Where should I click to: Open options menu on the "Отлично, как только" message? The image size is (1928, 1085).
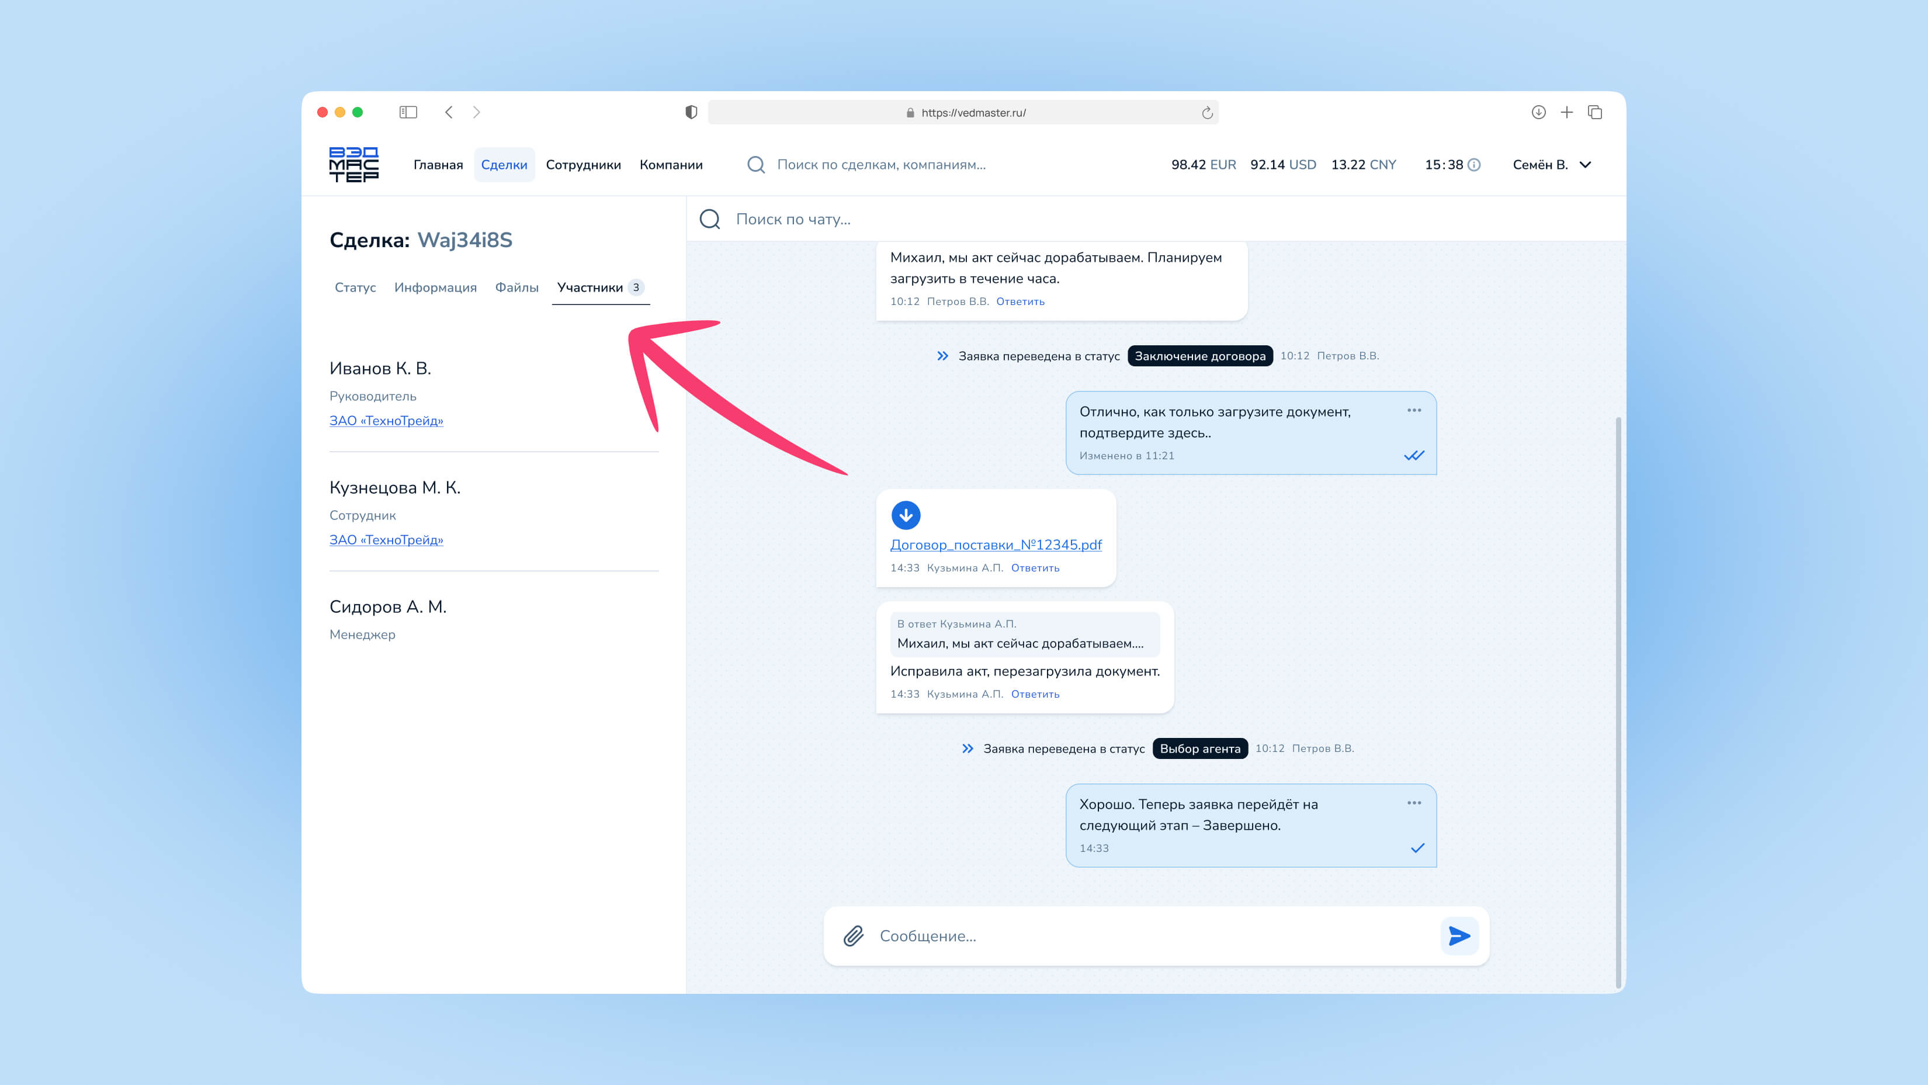click(1414, 410)
